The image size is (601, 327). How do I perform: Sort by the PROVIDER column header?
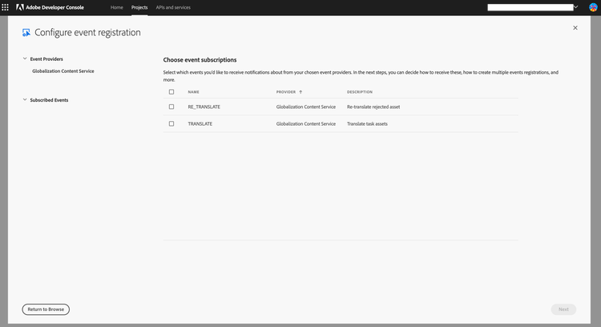pos(286,92)
